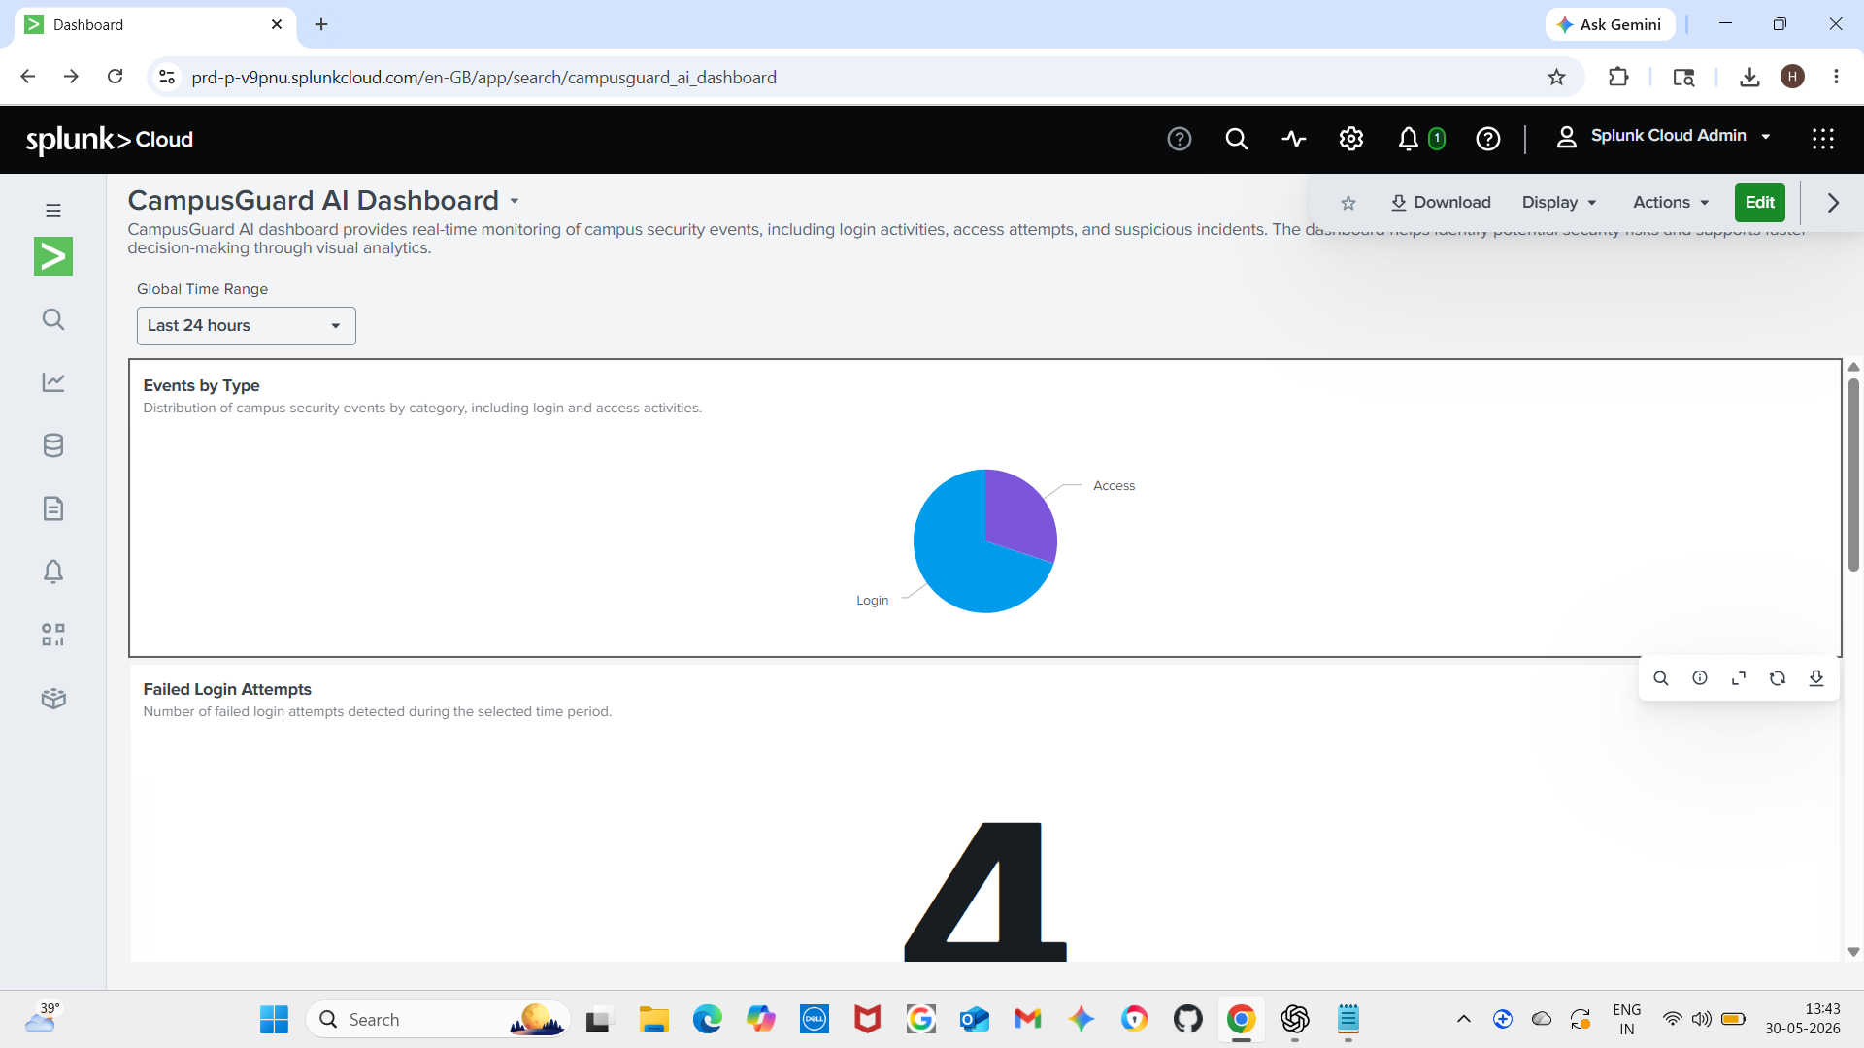Screen dimensions: 1864x1048
Task: Open the sidebar analytics chart icon
Action: (53, 382)
